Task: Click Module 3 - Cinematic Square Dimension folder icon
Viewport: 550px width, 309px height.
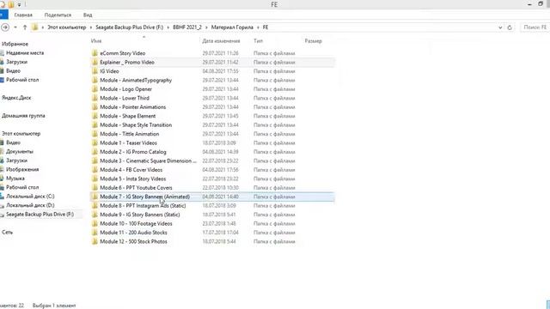Action: [95, 161]
